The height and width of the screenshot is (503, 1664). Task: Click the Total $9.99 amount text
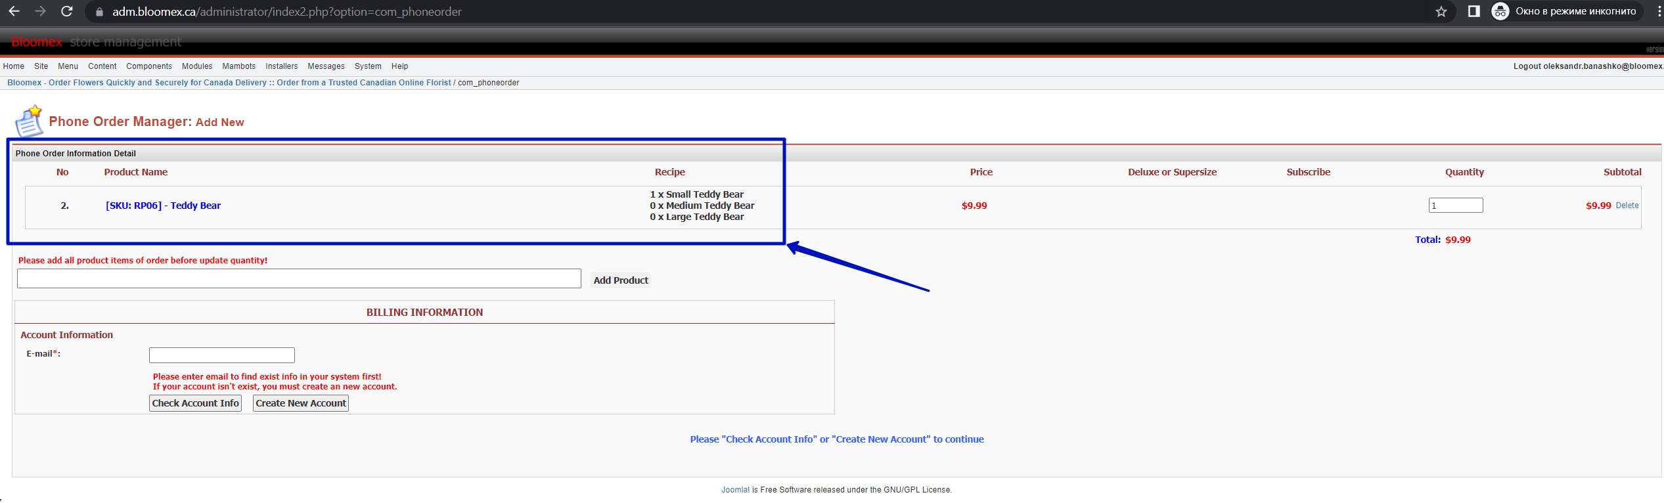point(1458,240)
